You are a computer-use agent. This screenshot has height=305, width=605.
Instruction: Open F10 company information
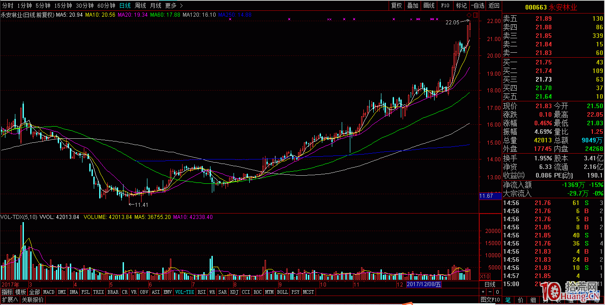coord(445,6)
